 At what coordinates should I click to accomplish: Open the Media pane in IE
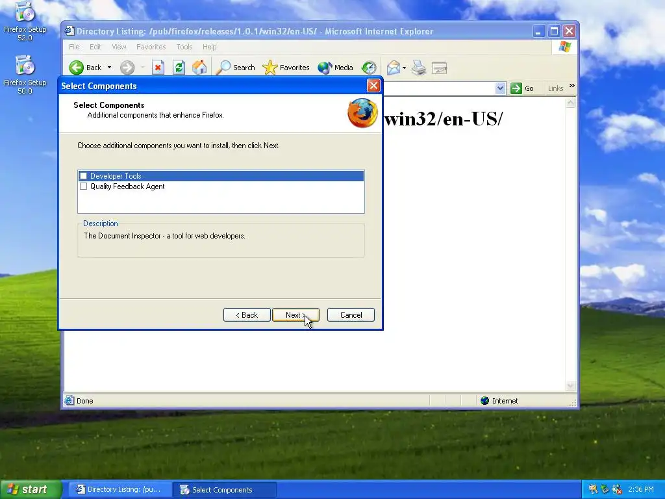pos(336,68)
